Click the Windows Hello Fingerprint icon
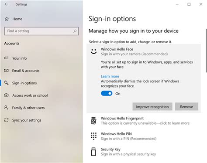Image resolution: width=207 pixels, height=163 pixels. coord(93,121)
